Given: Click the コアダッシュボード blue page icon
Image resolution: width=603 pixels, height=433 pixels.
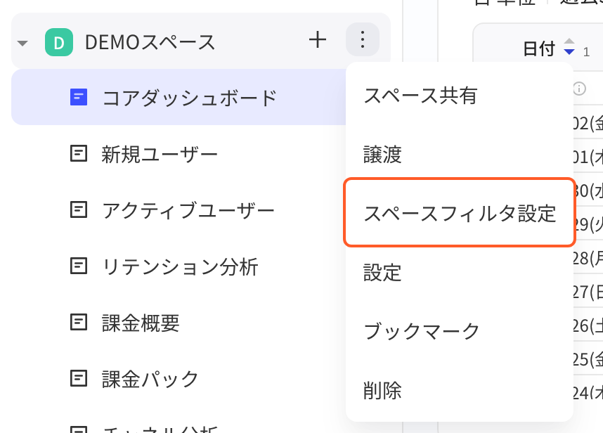Looking at the screenshot, I should (x=79, y=97).
